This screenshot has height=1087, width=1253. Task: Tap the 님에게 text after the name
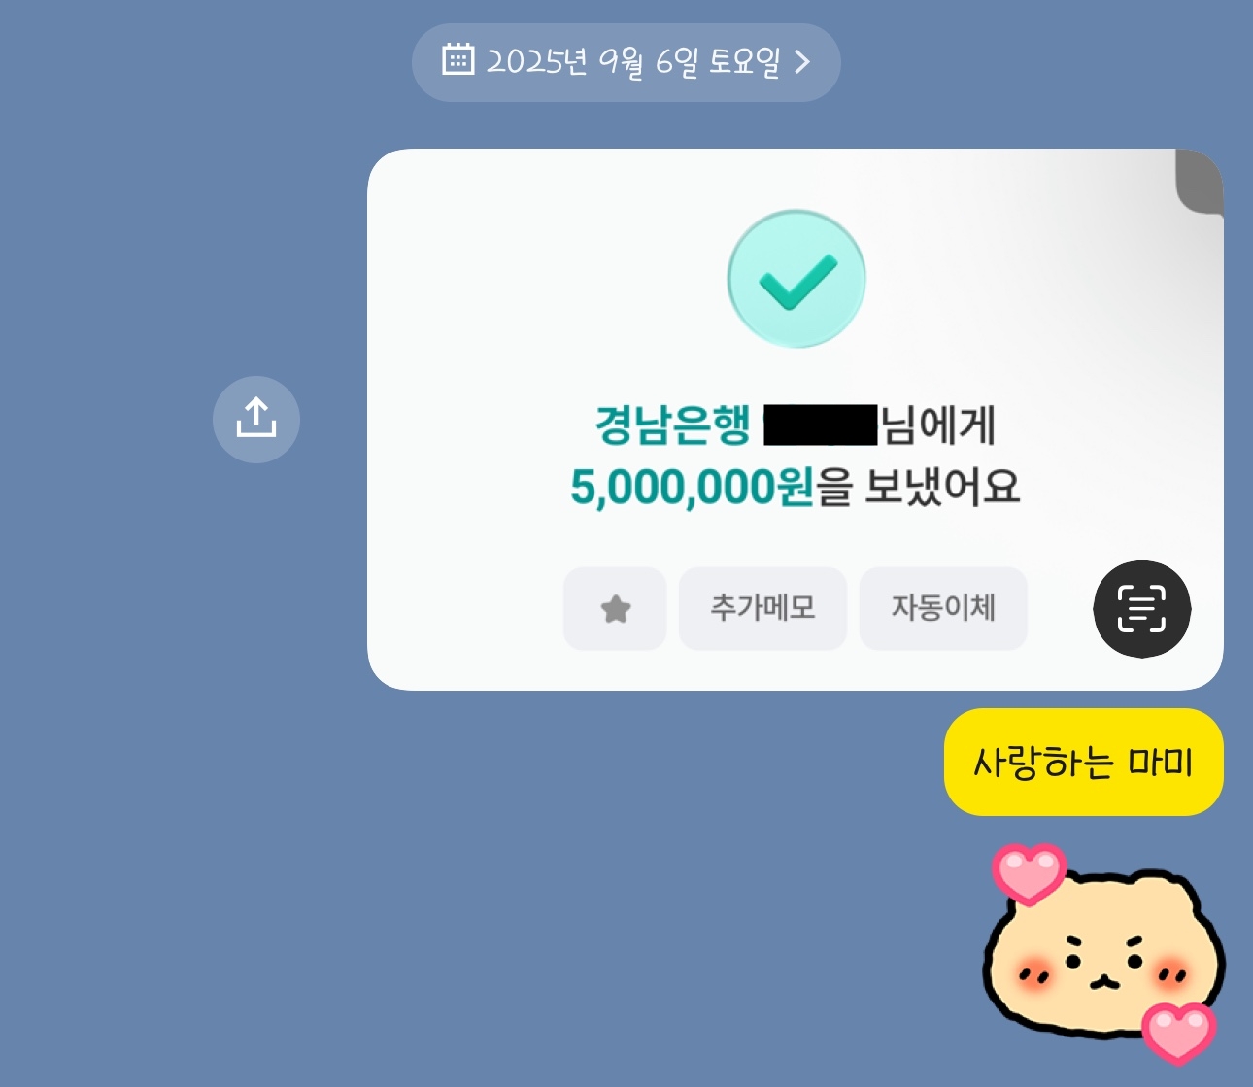(938, 425)
